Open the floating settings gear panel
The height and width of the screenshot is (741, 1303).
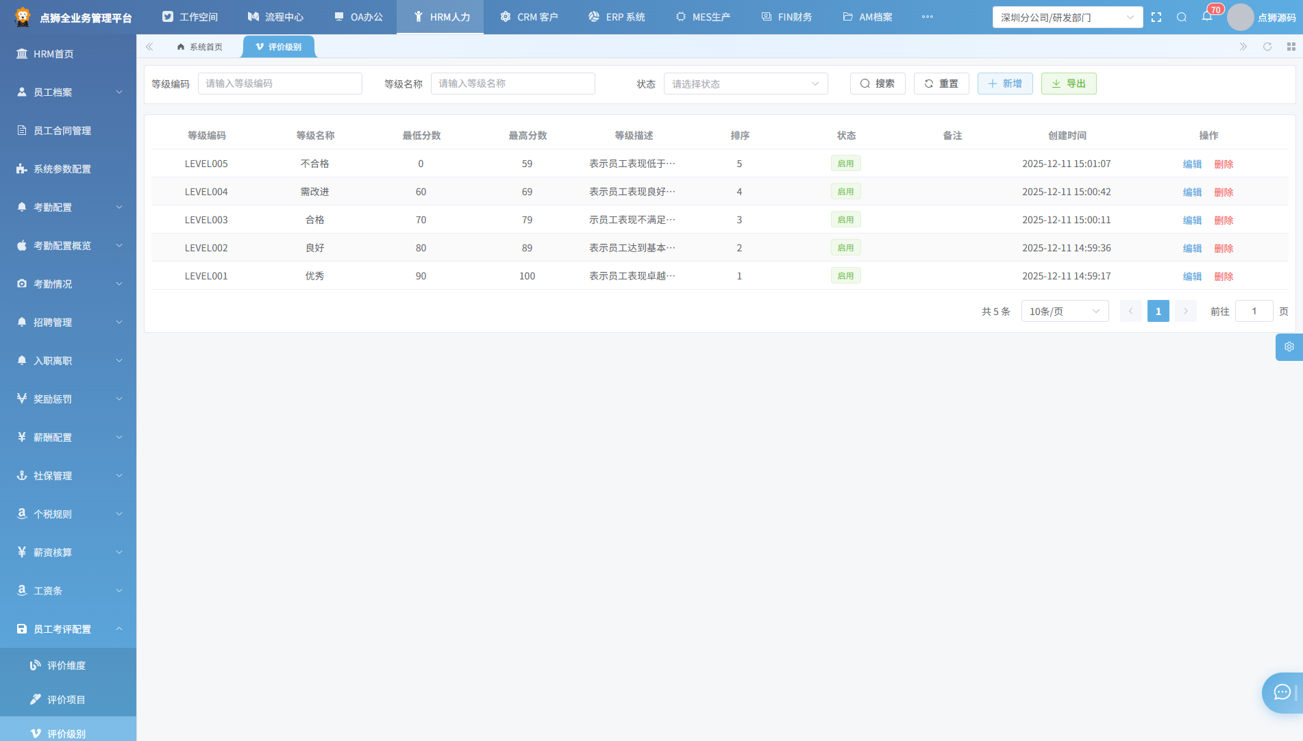point(1289,347)
